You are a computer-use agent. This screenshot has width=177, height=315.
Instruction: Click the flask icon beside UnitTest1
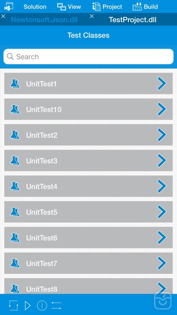point(15,84)
